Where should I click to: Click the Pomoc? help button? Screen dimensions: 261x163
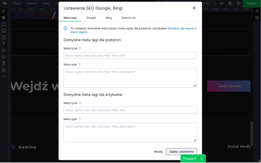[x=193, y=159]
